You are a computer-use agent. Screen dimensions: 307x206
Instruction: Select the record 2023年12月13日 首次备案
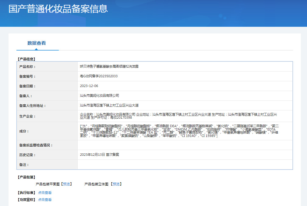point(100,155)
